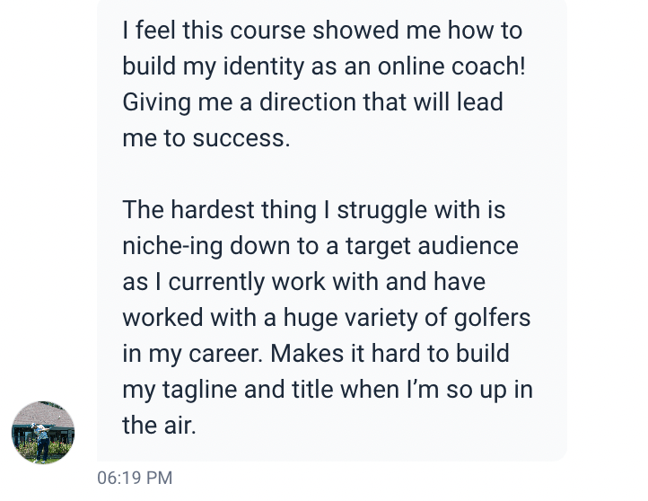Select the message bubble's first paragraph
The width and height of the screenshot is (648, 501).
324,83
